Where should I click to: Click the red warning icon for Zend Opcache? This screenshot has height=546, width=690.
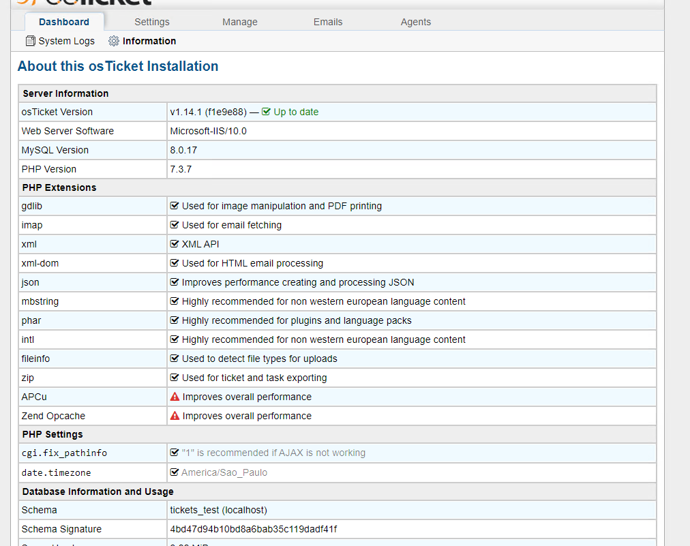point(175,415)
